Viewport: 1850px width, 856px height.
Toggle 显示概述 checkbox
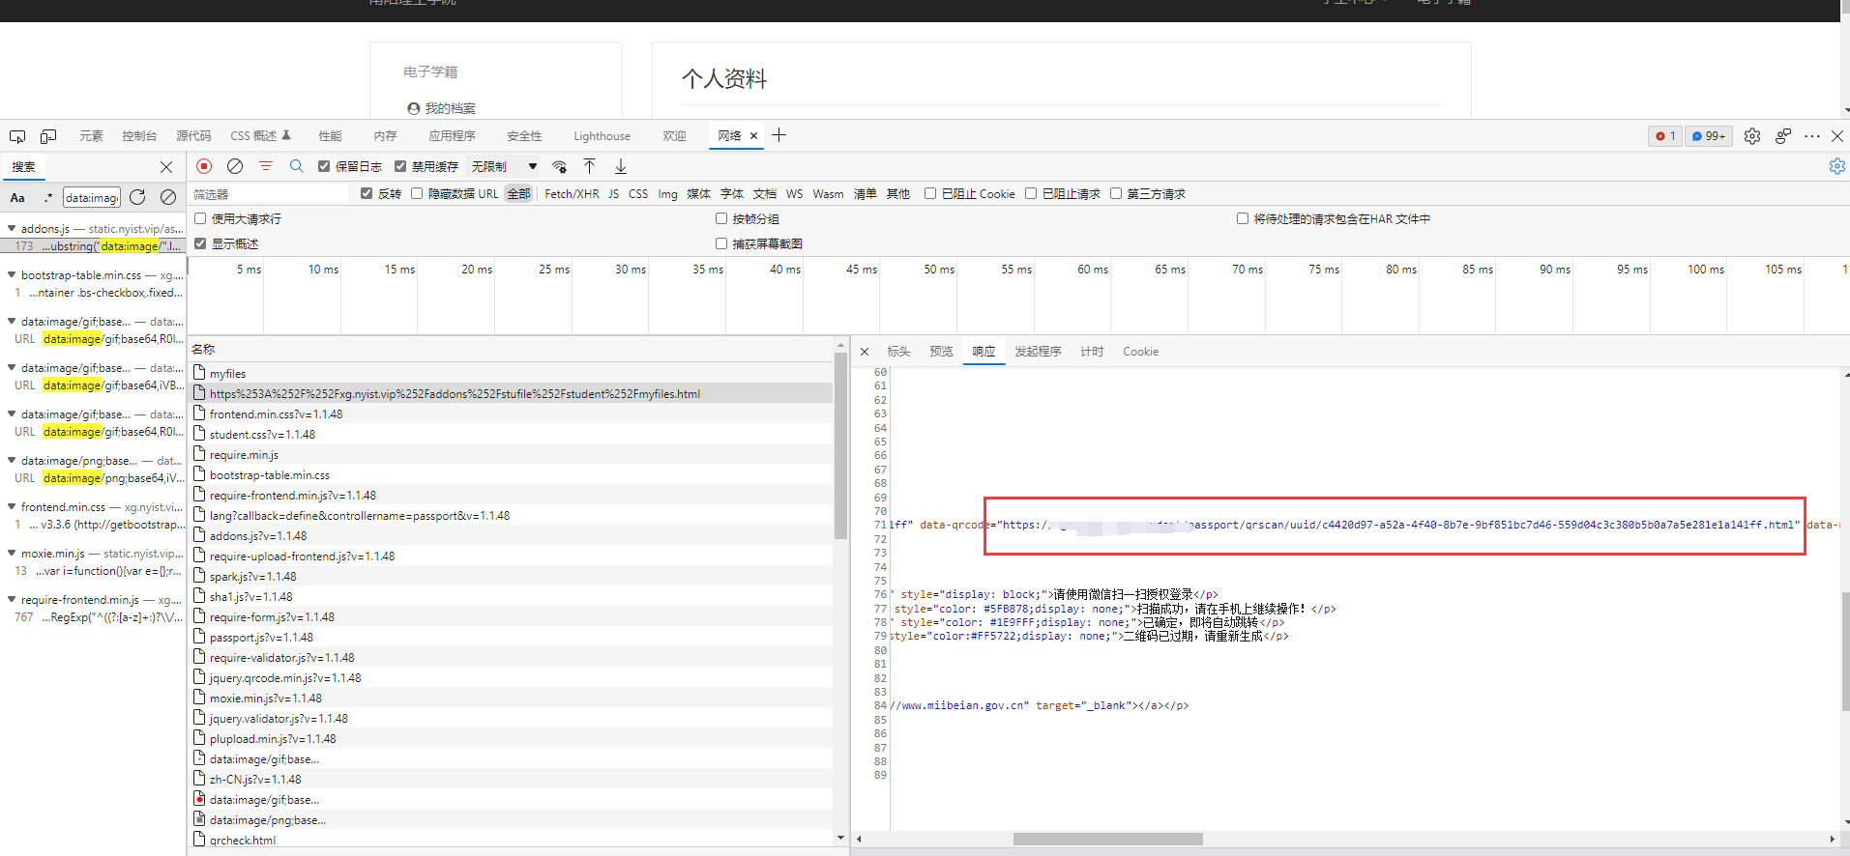(200, 243)
